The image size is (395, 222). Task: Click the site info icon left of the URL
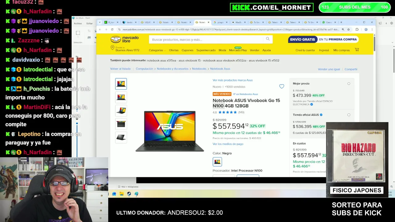click(119, 30)
